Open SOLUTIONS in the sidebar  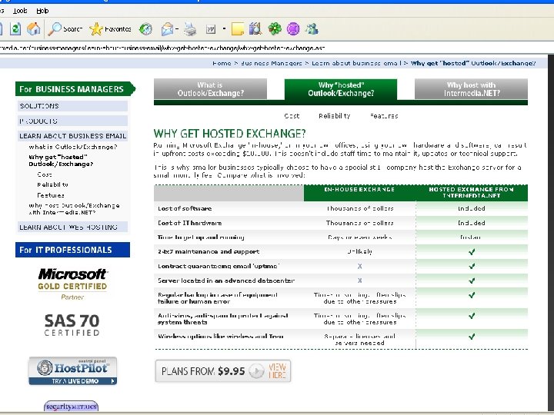[x=72, y=106]
